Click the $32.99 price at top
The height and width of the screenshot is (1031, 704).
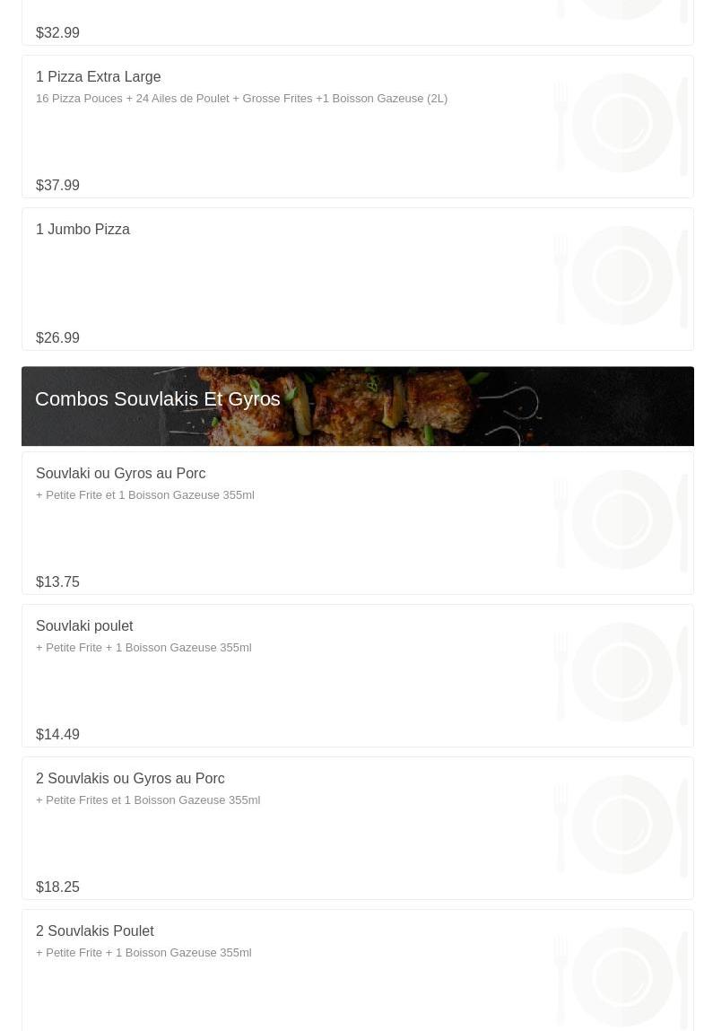pos(58,33)
